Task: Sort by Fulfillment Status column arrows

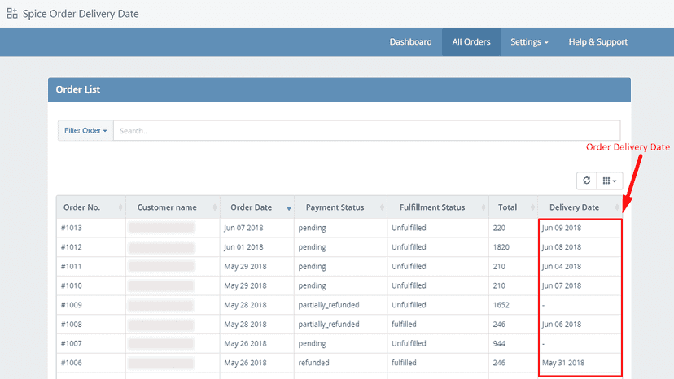Action: (x=484, y=207)
